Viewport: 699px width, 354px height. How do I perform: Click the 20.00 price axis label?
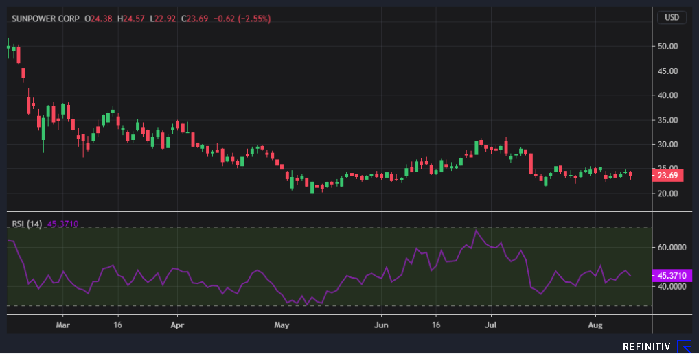668,193
